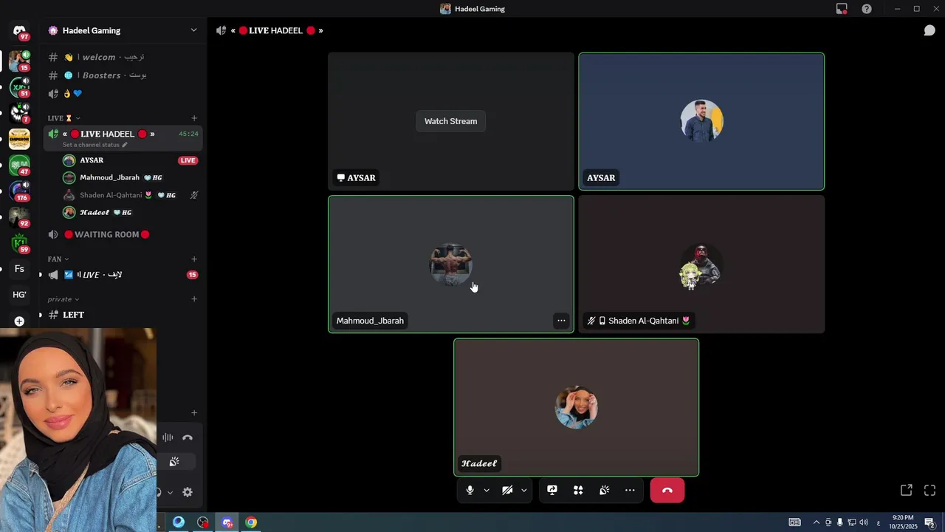Open the HG' server

pyautogui.click(x=19, y=295)
